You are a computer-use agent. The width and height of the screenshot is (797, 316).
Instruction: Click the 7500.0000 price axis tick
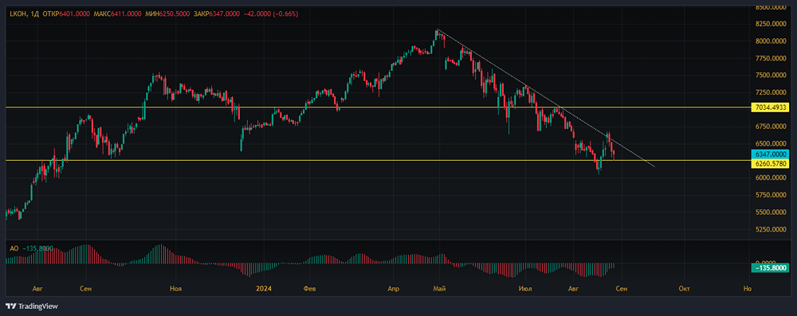pos(771,75)
